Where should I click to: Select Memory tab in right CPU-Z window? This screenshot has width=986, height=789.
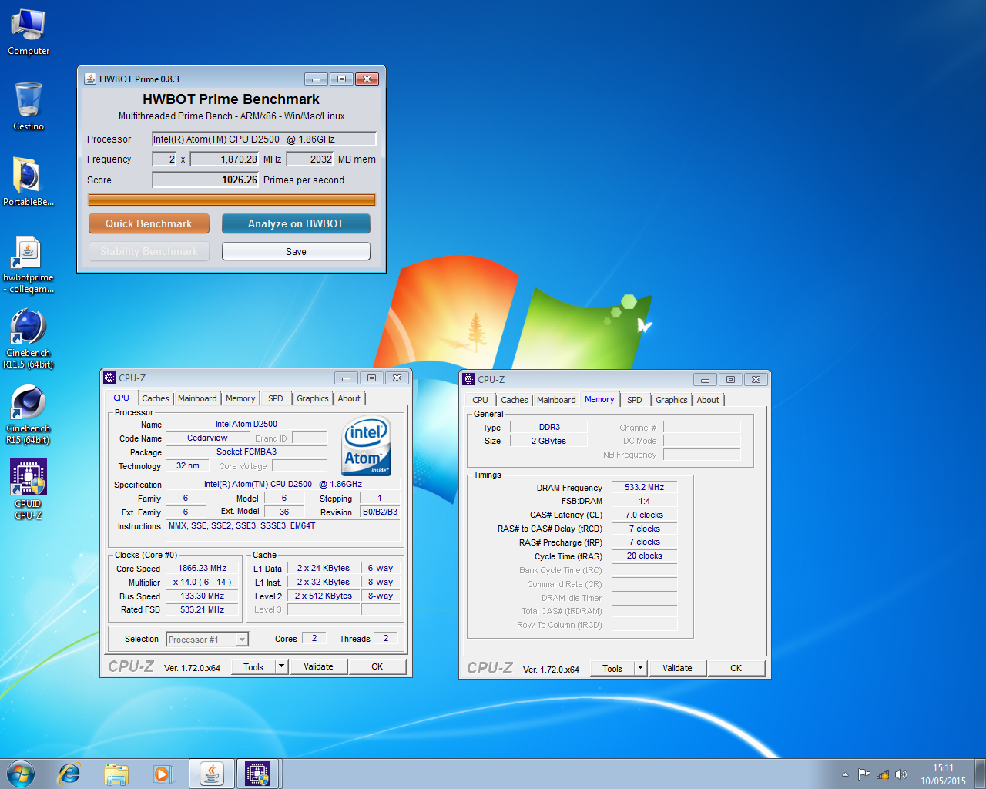click(x=599, y=399)
